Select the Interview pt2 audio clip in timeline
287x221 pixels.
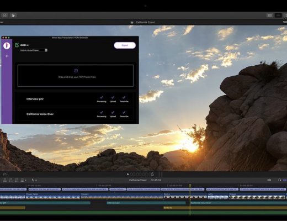(146, 203)
